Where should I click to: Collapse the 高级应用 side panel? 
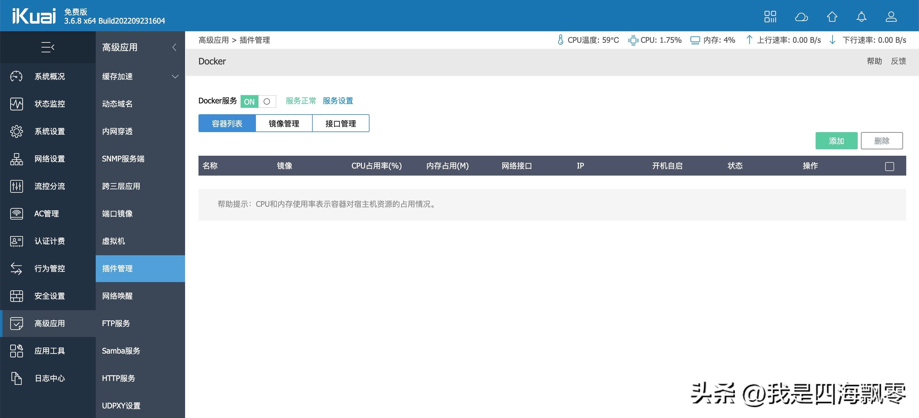tap(175, 47)
